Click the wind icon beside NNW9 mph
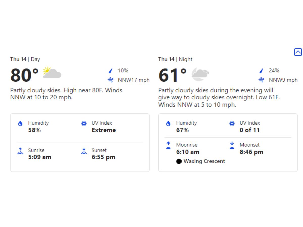The image size is (303, 227). (261, 80)
